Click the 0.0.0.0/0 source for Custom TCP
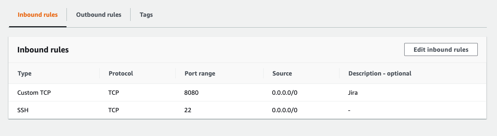The image size is (497, 136). [x=285, y=93]
